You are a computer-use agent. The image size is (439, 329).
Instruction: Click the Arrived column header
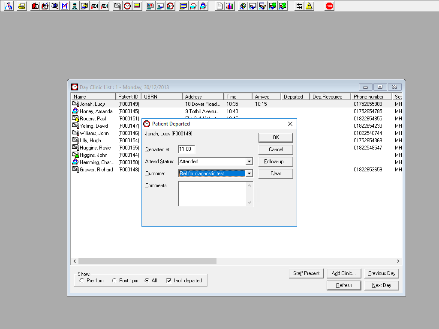tap(267, 96)
